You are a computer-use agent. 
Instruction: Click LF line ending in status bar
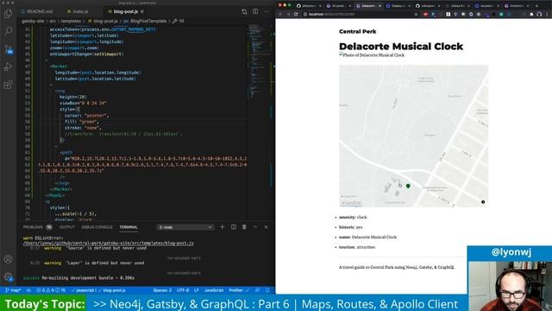tap(197, 290)
